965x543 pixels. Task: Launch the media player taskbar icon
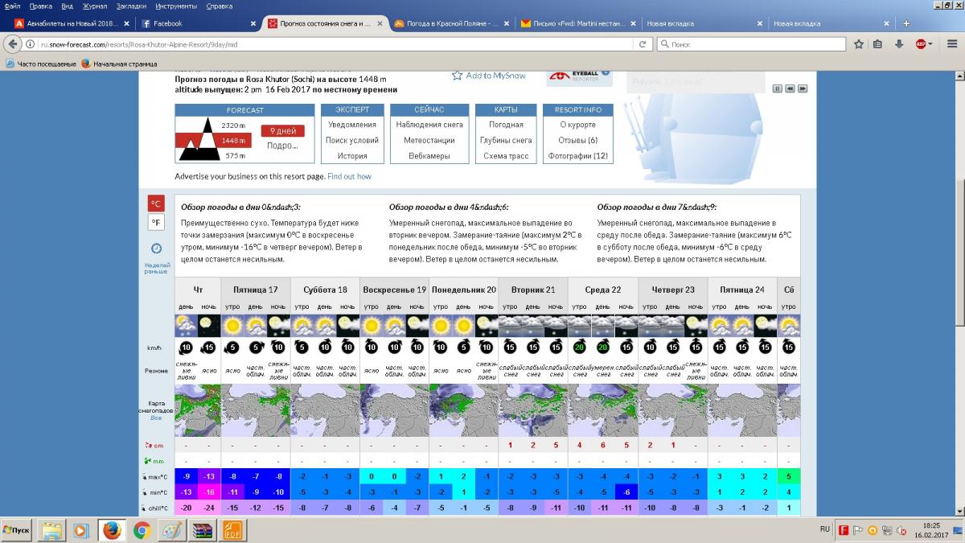pos(82,530)
